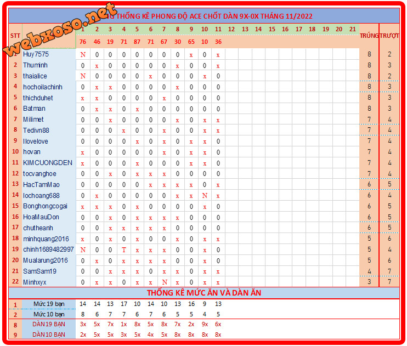Select the Mức 19 bạn row label

click(x=49, y=304)
